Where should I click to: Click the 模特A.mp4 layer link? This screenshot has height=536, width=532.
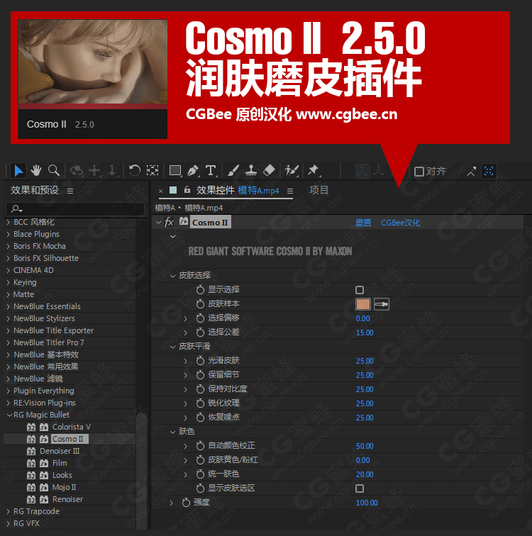coord(258,191)
